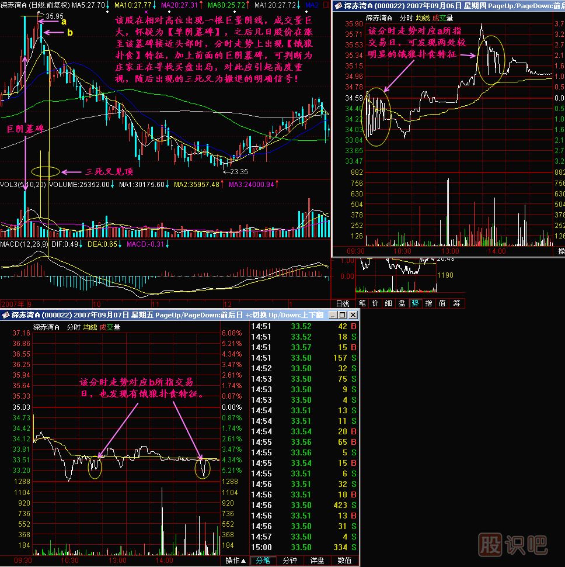
Task: Click the 价 price tab icon
Action: pyautogui.click(x=375, y=303)
